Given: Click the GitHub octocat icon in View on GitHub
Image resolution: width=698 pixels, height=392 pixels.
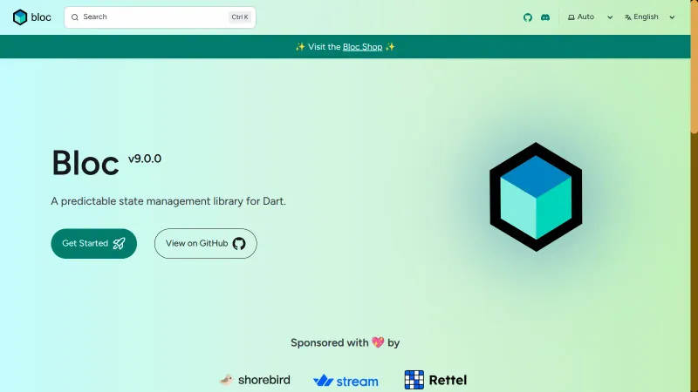Looking at the screenshot, I should click(239, 244).
